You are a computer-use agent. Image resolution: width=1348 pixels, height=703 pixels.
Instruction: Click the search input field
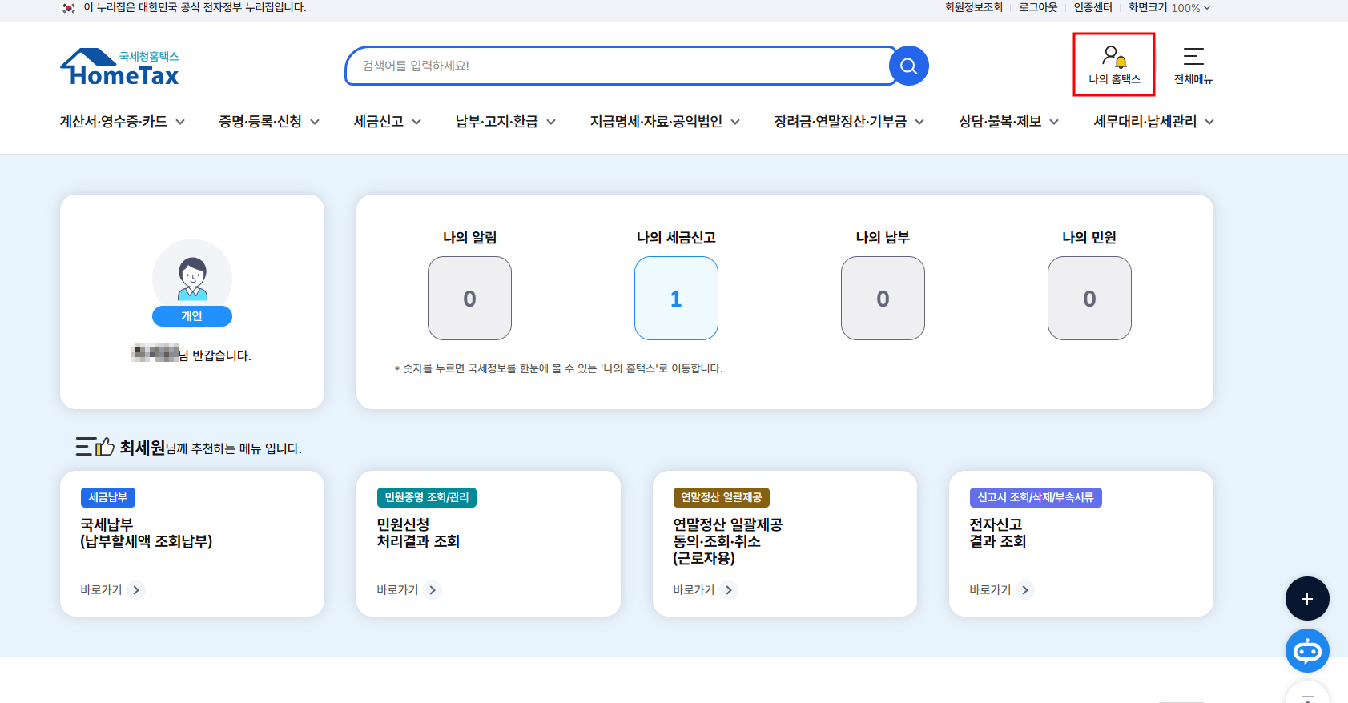click(x=620, y=66)
